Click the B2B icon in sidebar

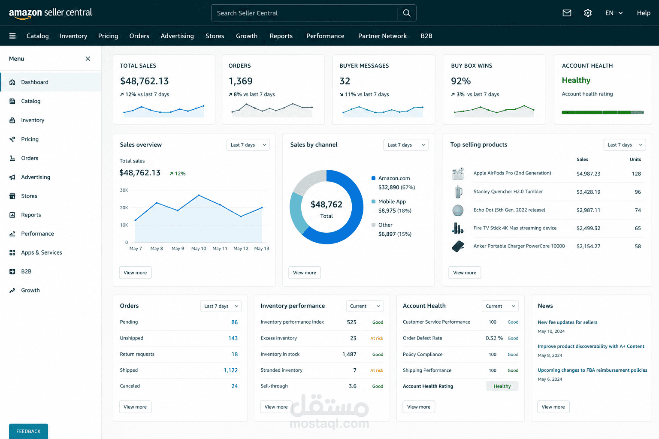[12, 271]
